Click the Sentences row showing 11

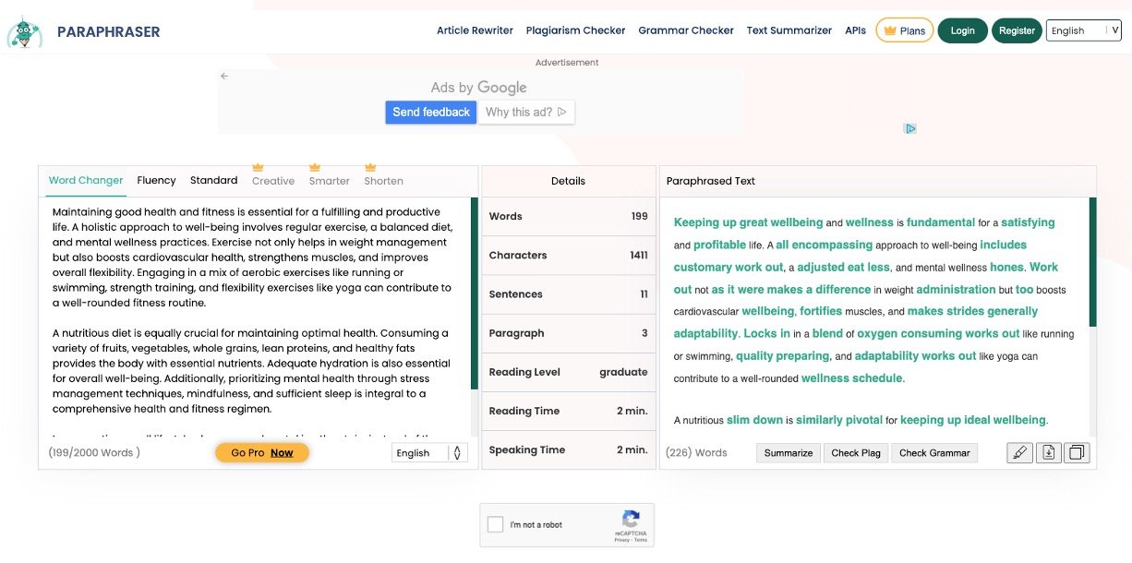[x=568, y=293]
